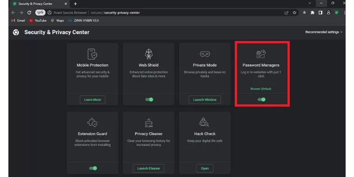This screenshot has width=354, height=177.
Task: Click 'Browse privately and leave no tracks' text
Action: coord(205,74)
